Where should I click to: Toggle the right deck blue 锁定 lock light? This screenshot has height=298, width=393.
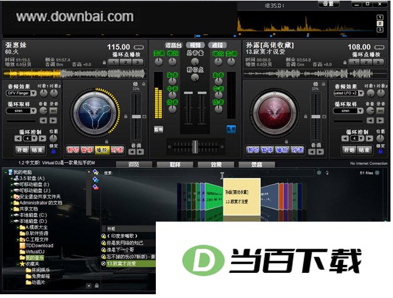click(380, 152)
